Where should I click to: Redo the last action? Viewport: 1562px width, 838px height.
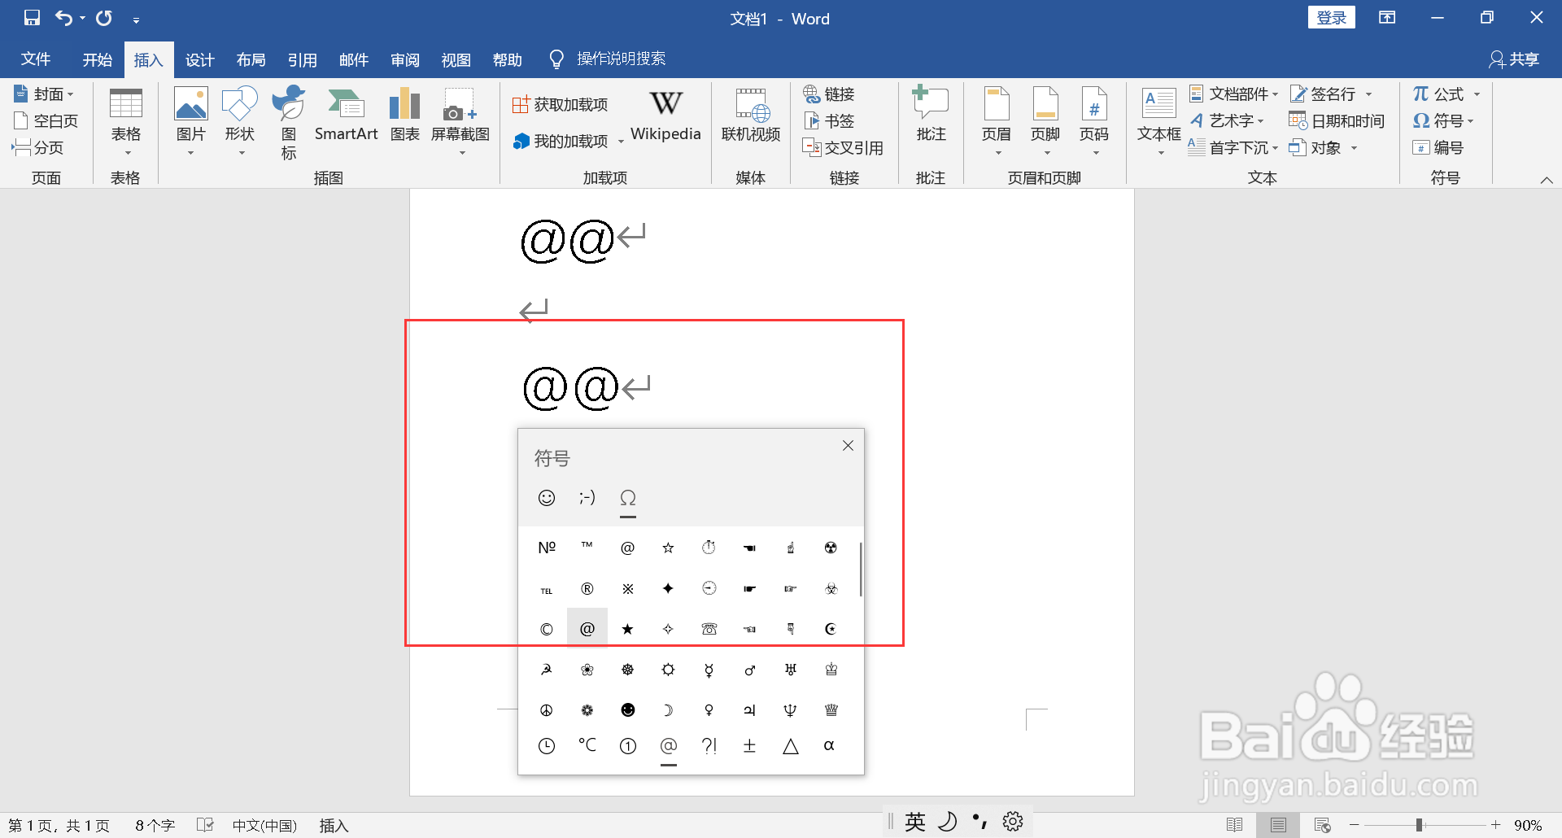[x=104, y=18]
